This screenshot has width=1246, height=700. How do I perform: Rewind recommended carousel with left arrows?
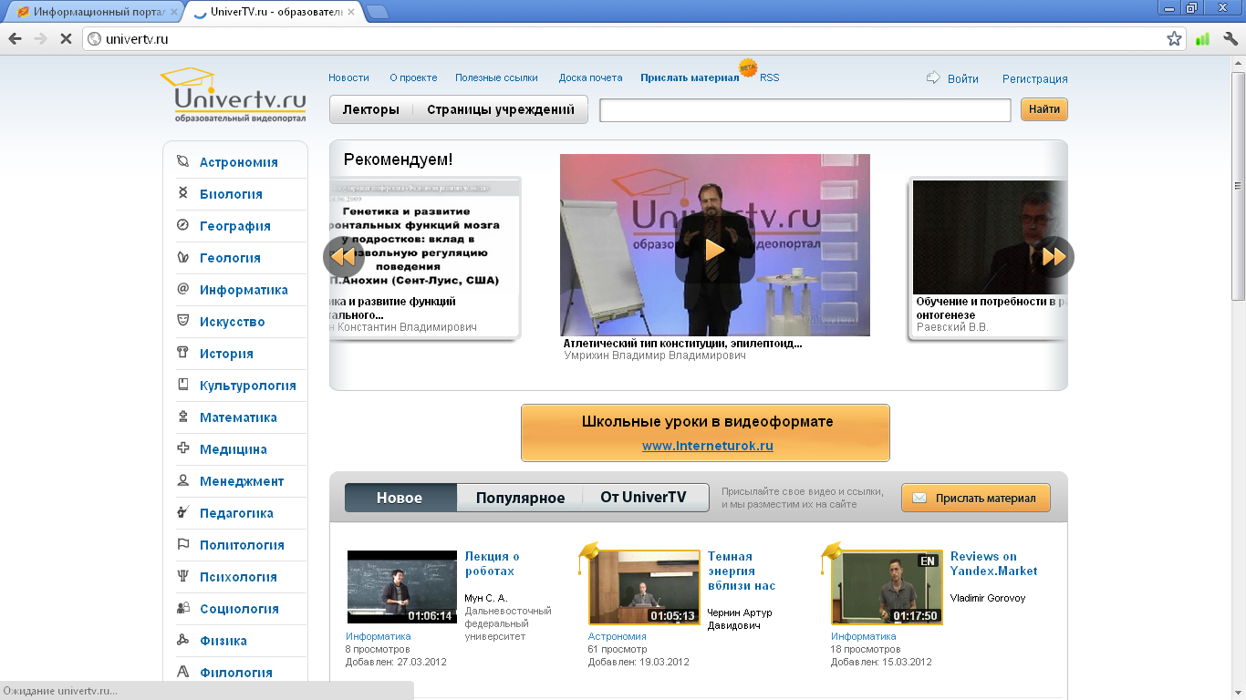[x=343, y=257]
